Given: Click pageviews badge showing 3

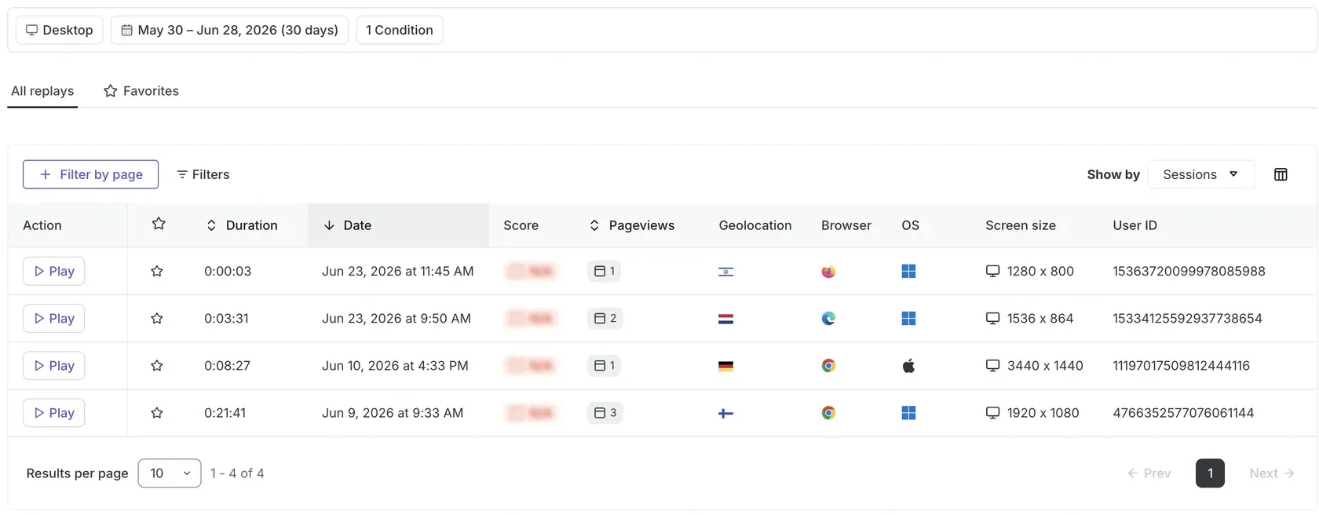Looking at the screenshot, I should point(605,413).
